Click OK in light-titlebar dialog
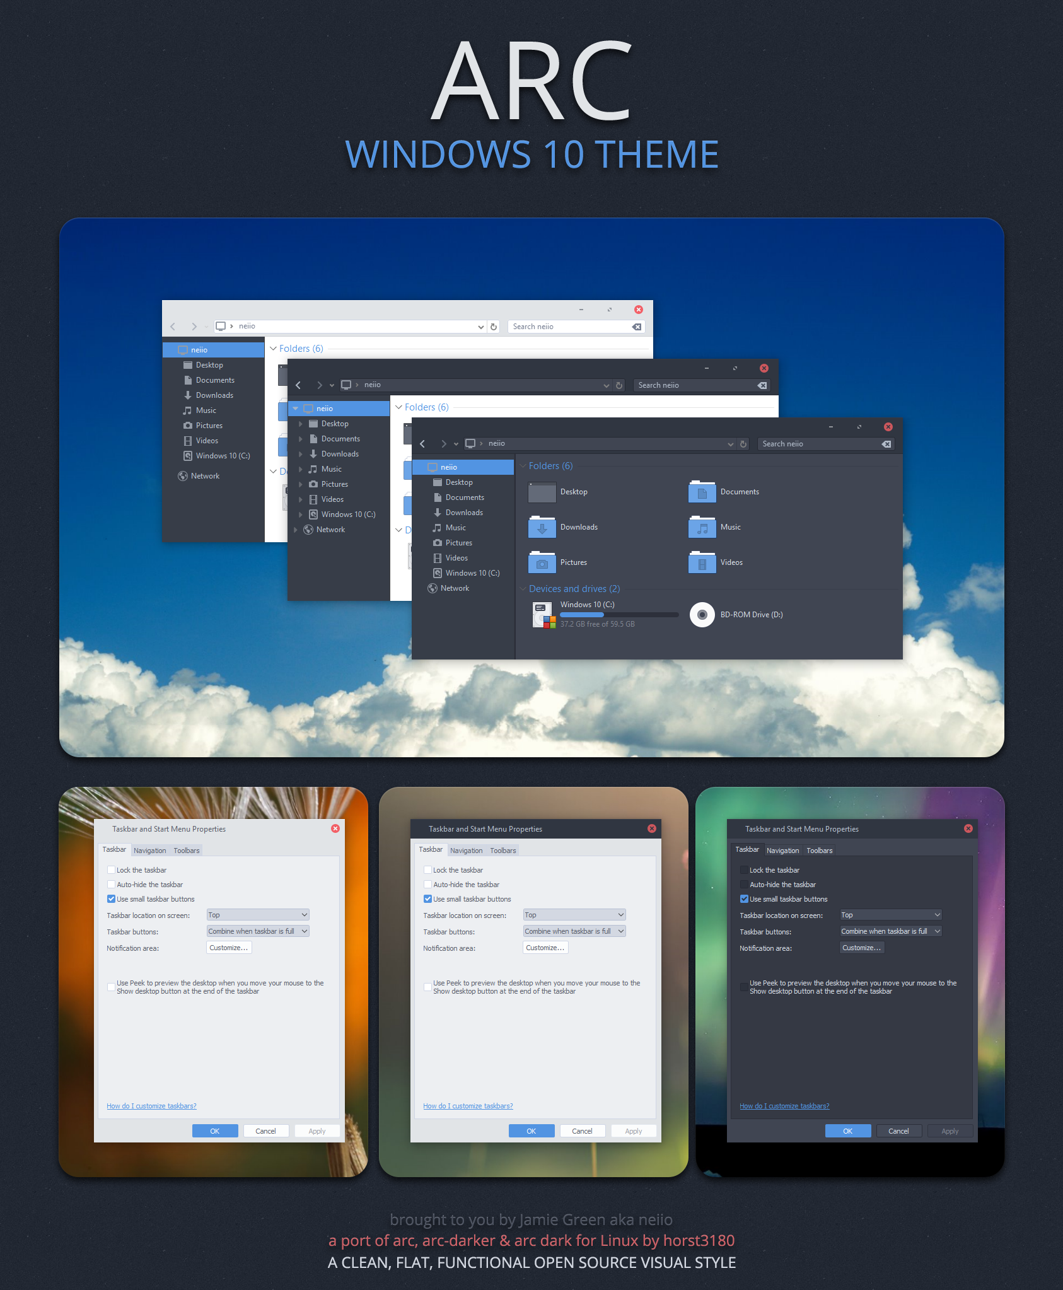Screen dimensions: 1063x1290 (x=215, y=1131)
